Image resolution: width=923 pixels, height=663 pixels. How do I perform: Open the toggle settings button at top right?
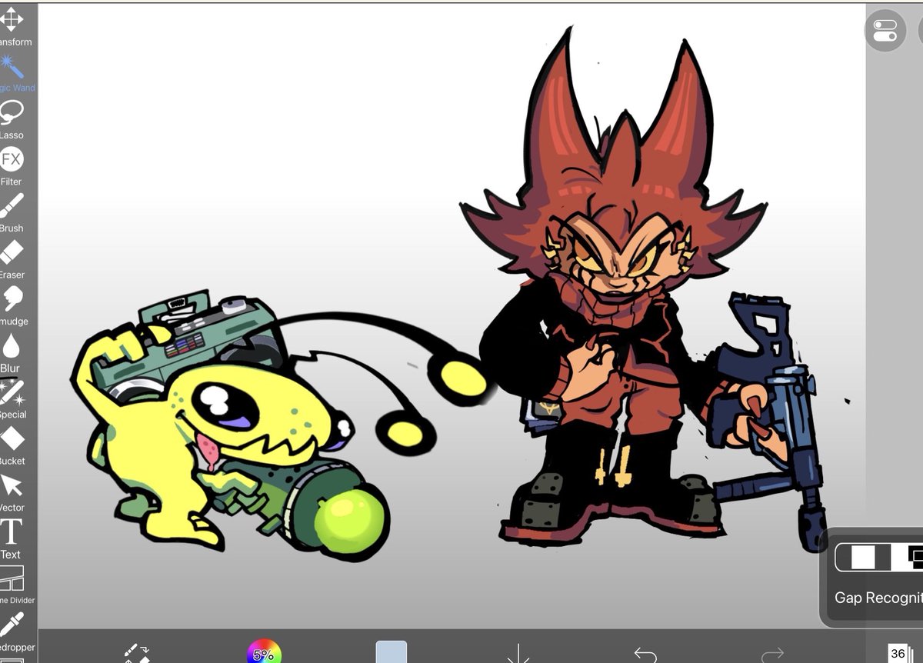(885, 31)
